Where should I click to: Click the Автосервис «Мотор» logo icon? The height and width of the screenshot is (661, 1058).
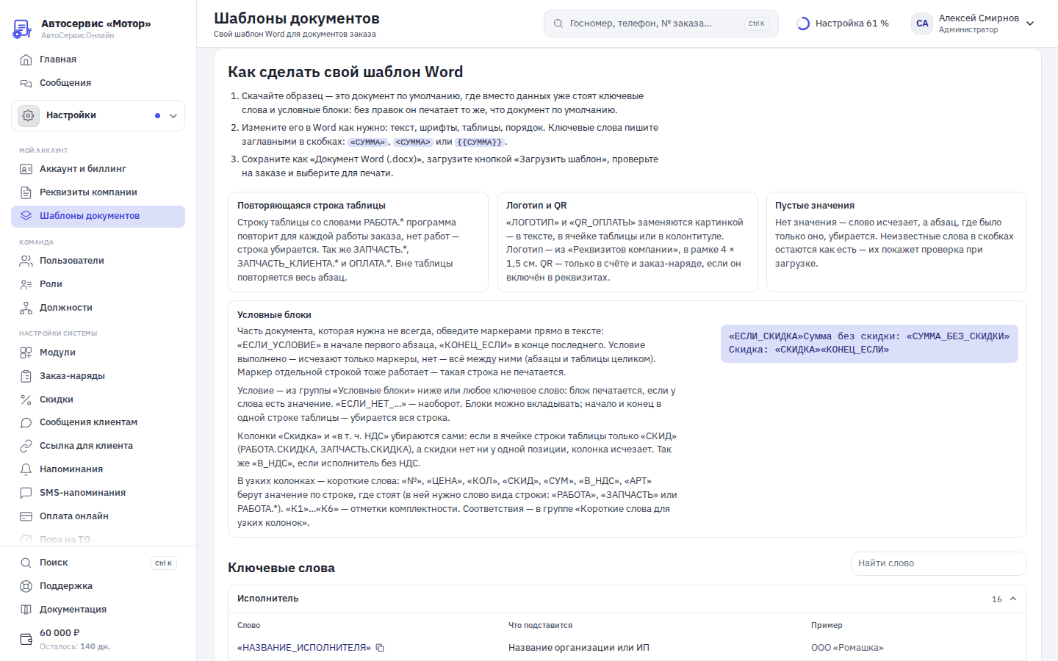(22, 29)
